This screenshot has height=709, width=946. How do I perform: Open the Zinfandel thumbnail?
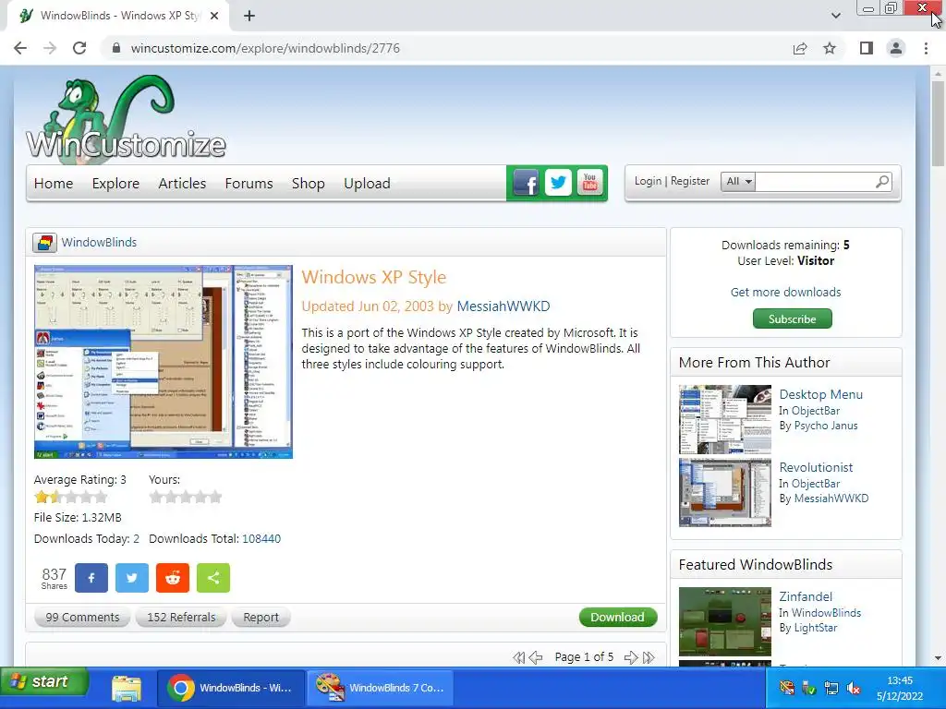coord(724,621)
